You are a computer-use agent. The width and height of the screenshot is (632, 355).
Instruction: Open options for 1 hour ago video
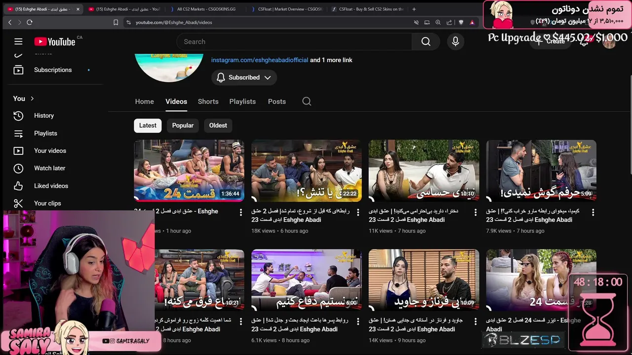pos(241,212)
